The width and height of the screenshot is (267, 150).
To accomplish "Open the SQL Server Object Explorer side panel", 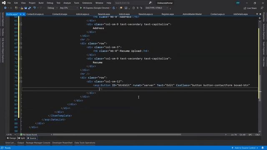I will click(x=3, y=50).
